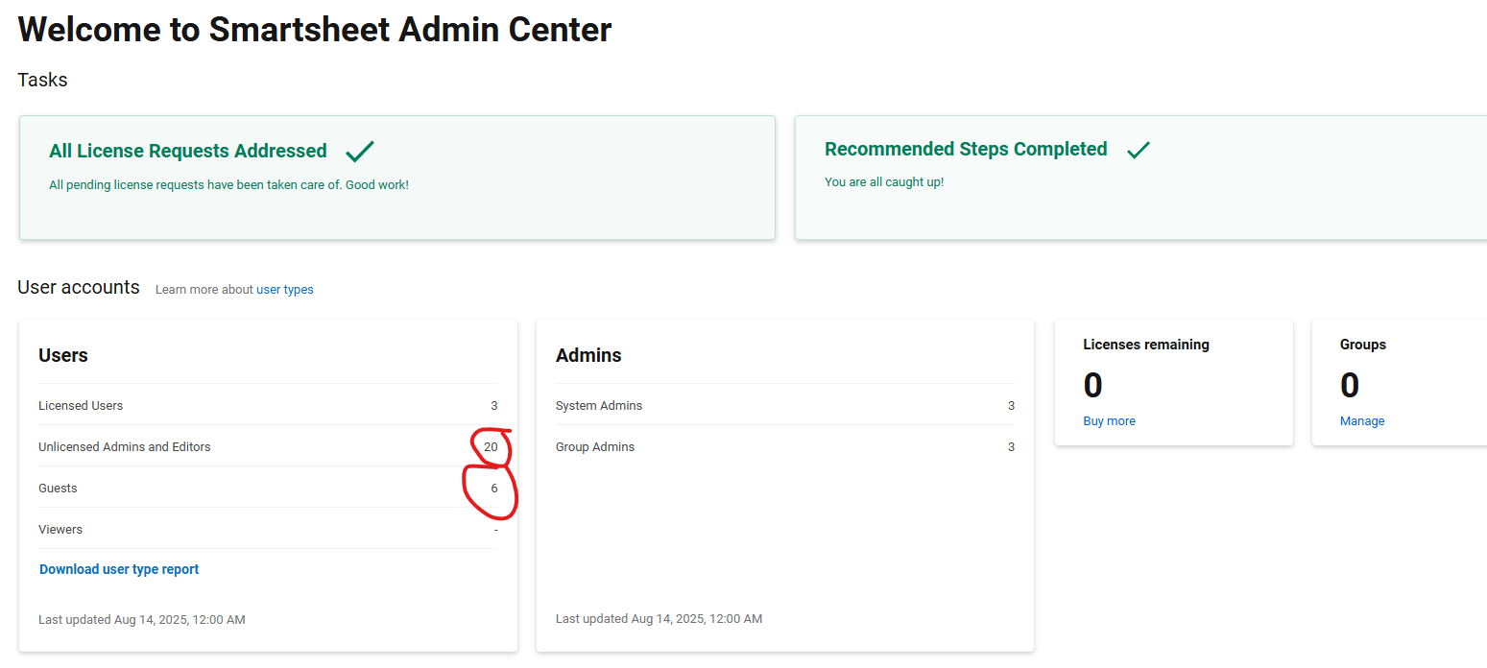This screenshot has height=668, width=1487.
Task: Click the Group Admins row label
Action: [x=595, y=446]
